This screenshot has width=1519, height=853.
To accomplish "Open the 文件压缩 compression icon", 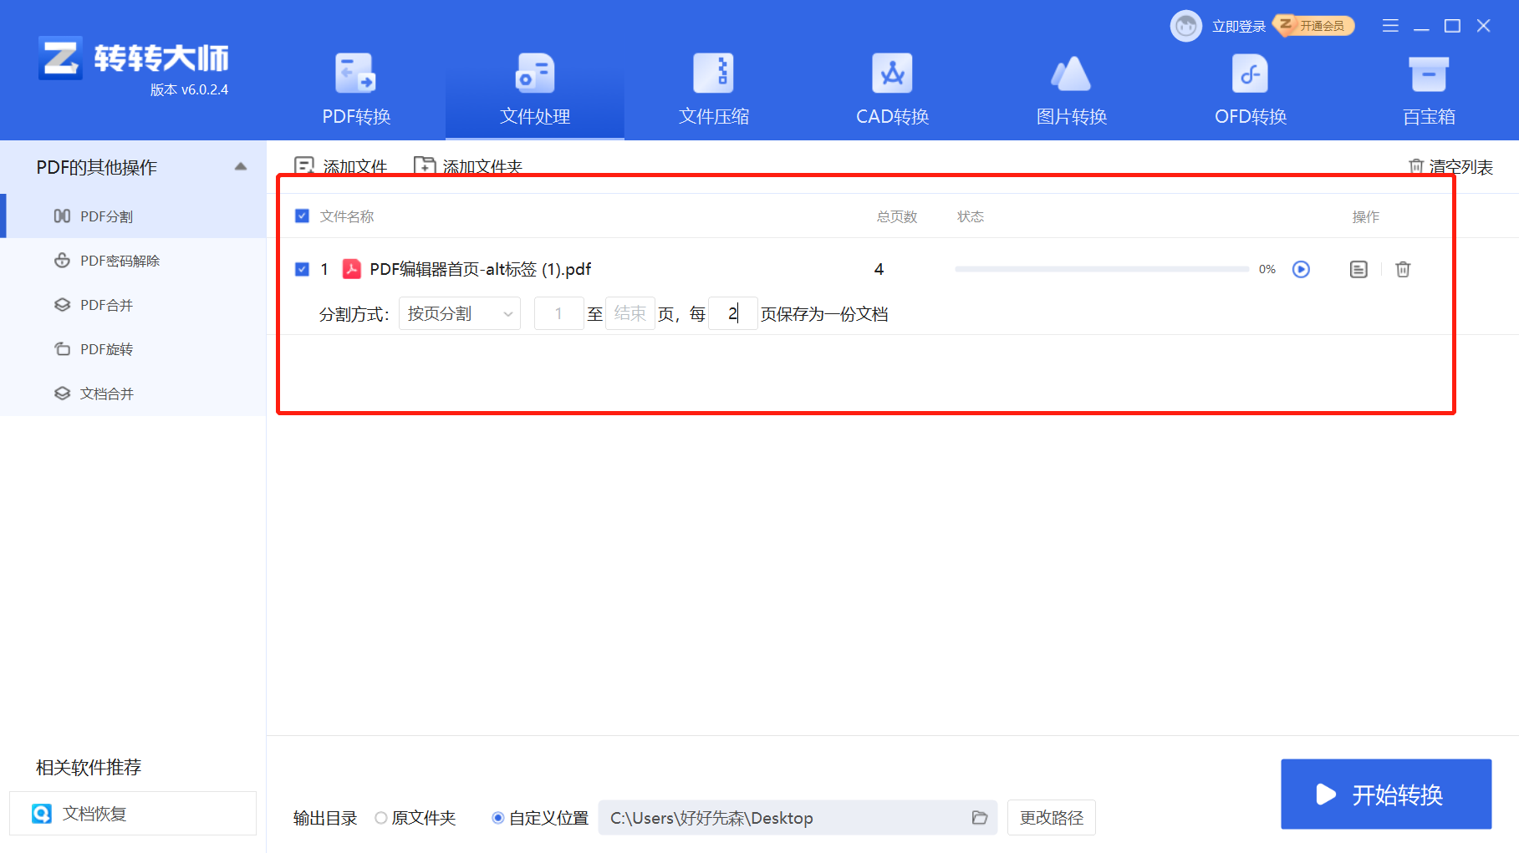I will pyautogui.click(x=713, y=74).
